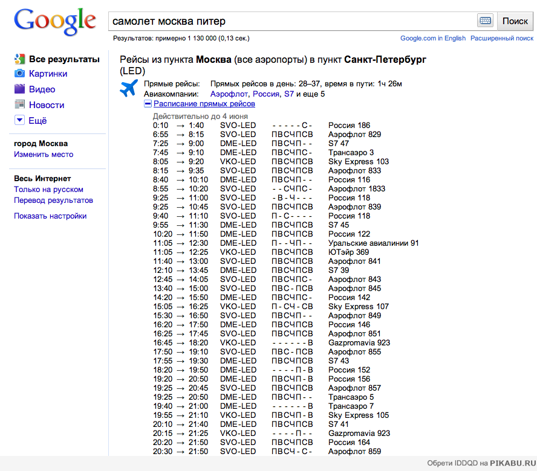
Task: Collapse the Расписание прямых рейсов schedule
Action: [148, 104]
